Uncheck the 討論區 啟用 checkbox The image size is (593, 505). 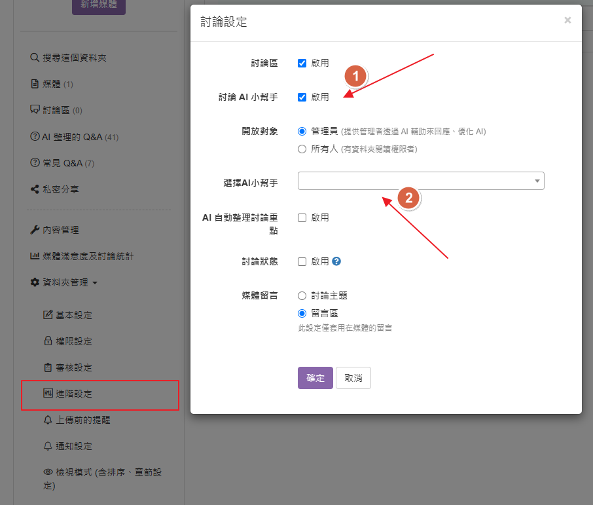pos(302,64)
